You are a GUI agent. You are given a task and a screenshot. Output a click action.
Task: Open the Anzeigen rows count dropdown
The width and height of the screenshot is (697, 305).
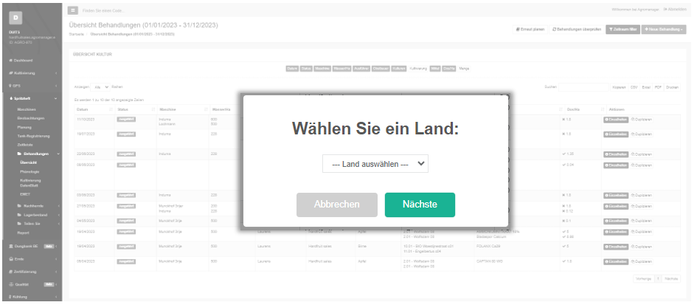pyautogui.click(x=100, y=87)
